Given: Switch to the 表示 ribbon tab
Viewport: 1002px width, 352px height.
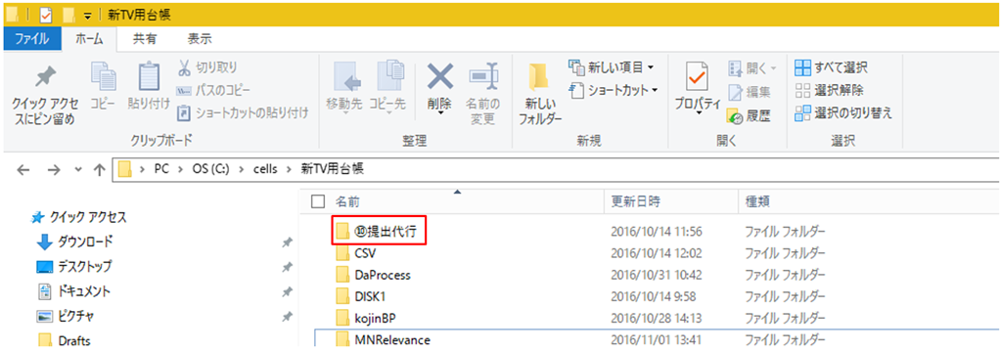Looking at the screenshot, I should [x=200, y=39].
